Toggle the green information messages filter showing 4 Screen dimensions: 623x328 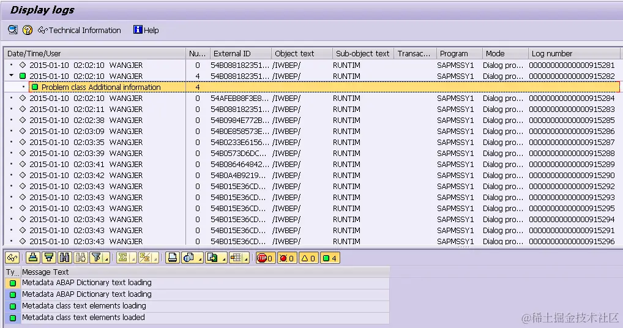pyautogui.click(x=329, y=258)
